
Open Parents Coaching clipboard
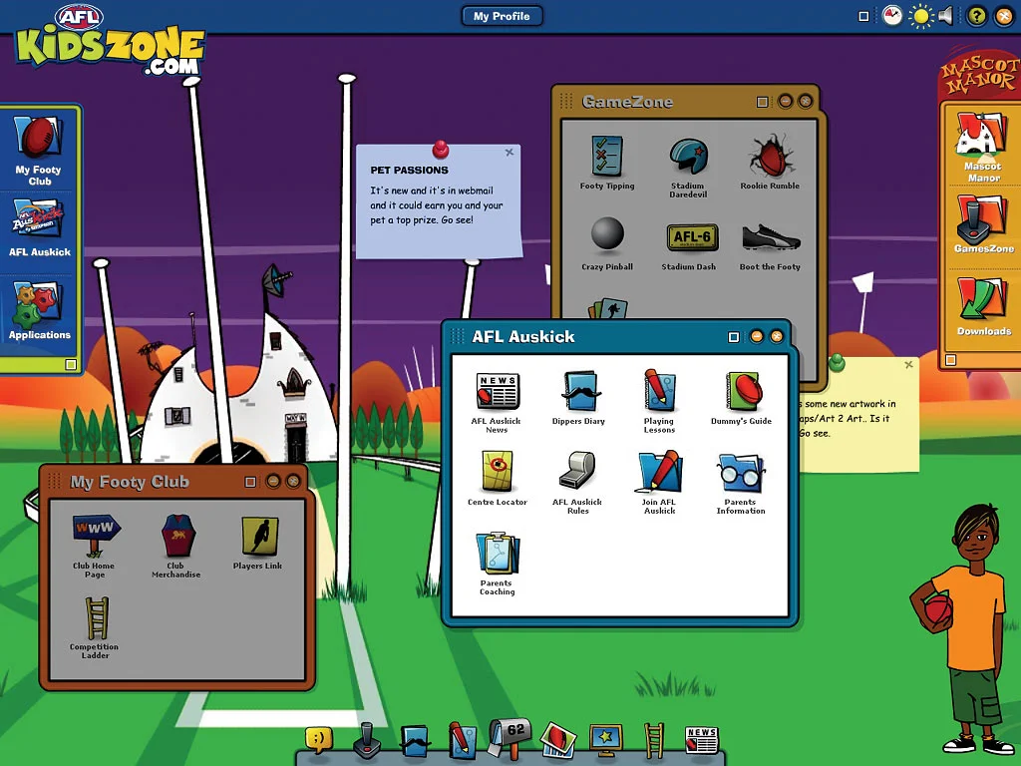(498, 564)
